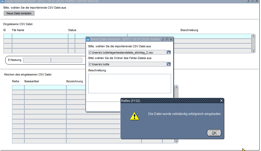Image resolution: width=261 pixels, height=151 pixels.
Task: Close the Neue Datei einladen window
Action: tap(171, 39)
